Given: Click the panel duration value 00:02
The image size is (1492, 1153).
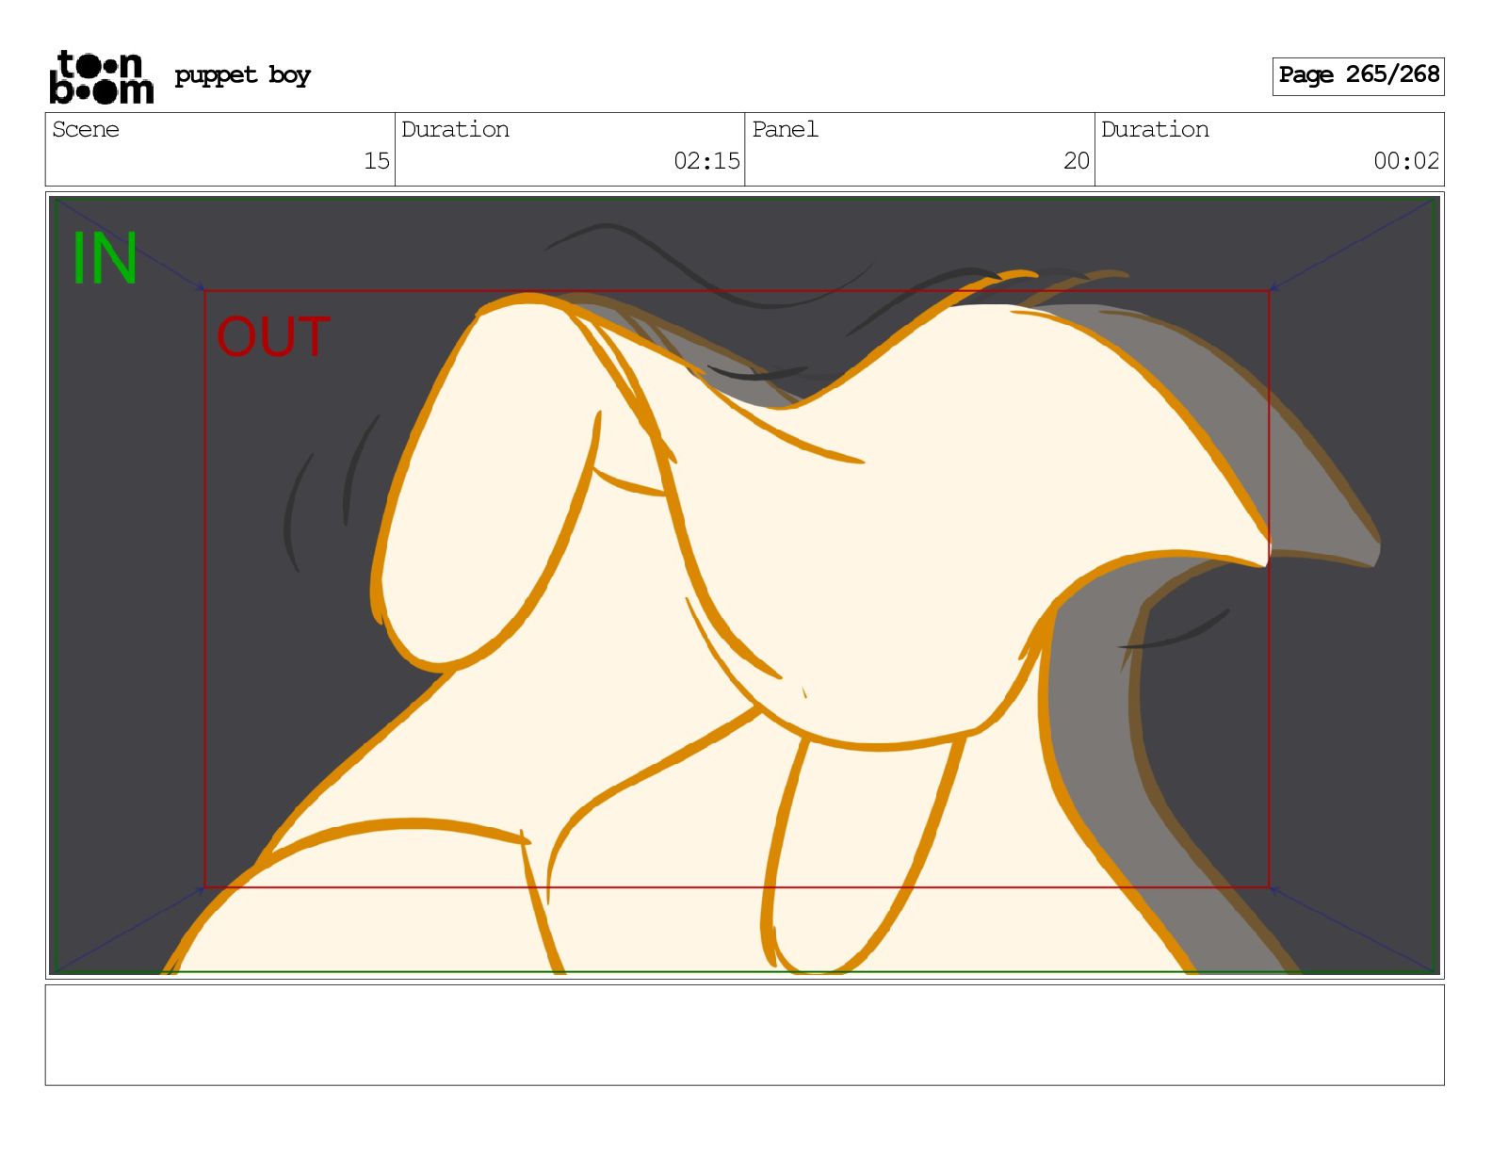Looking at the screenshot, I should 1406,161.
